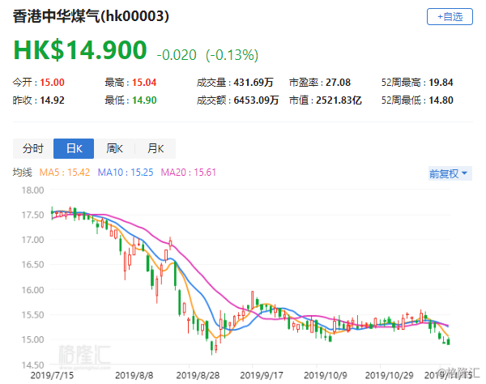Click the 2019/8/28 date axis label
This screenshot has width=486, height=384.
[x=198, y=375]
